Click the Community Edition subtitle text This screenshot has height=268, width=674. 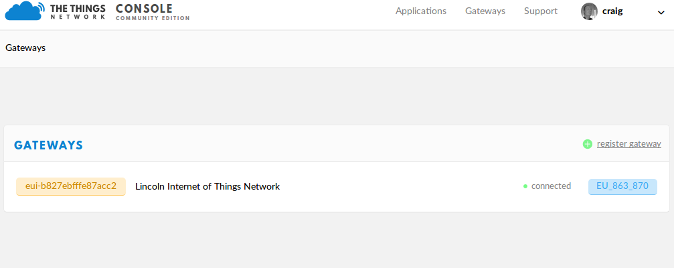coord(153,18)
